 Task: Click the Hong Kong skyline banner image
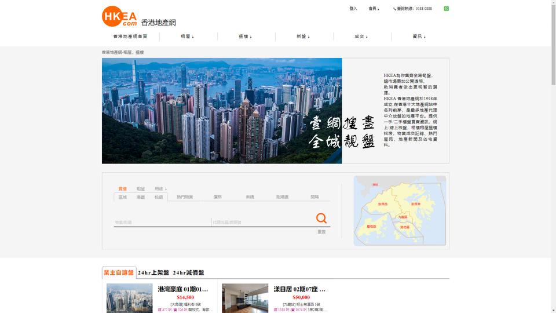coord(222,111)
